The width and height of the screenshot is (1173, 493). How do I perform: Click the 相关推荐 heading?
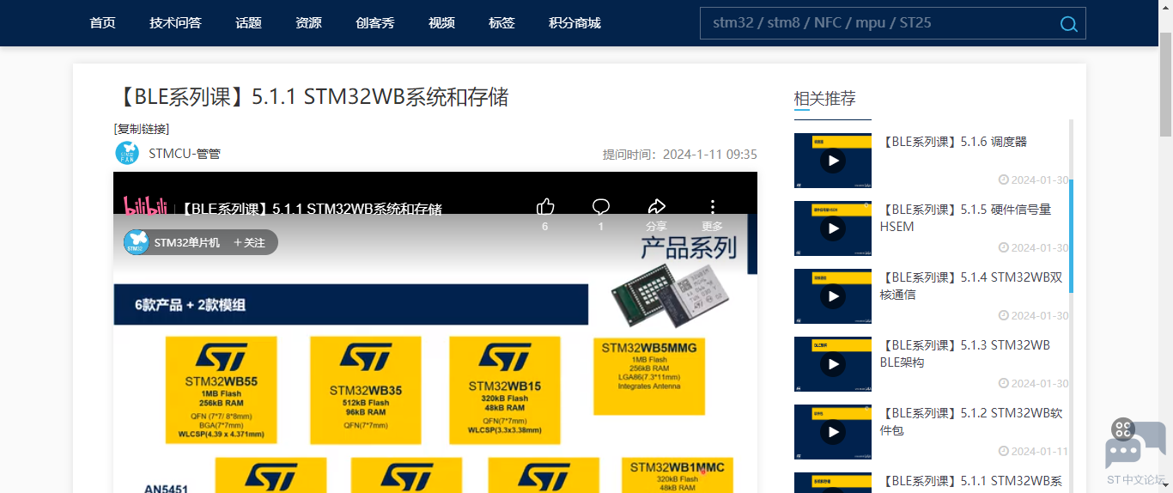[x=824, y=99]
